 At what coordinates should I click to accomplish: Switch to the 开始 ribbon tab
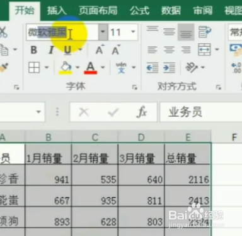click(25, 11)
